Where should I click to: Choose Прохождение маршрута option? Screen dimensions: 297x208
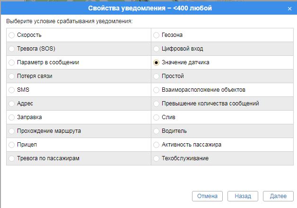click(x=12, y=131)
